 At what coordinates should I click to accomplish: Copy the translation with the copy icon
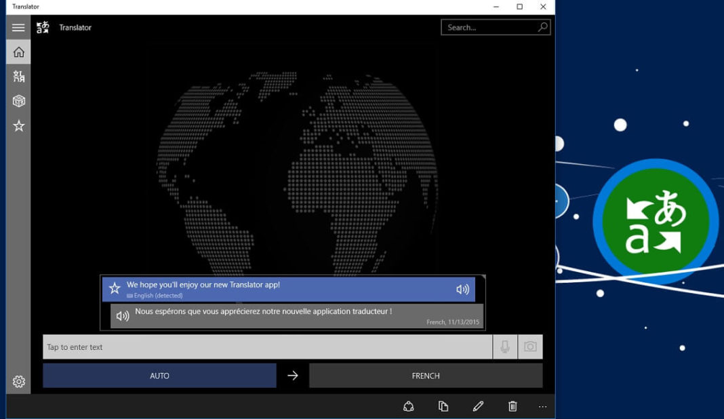click(x=444, y=405)
